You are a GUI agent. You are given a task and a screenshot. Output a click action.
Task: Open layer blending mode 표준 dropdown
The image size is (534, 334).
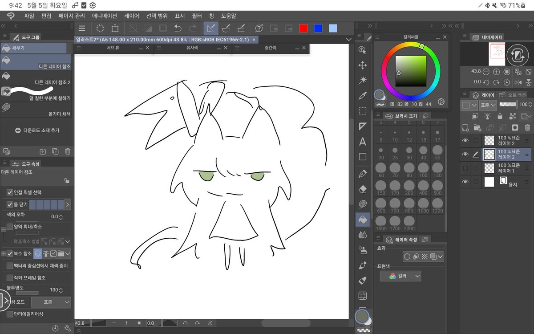pyautogui.click(x=489, y=105)
